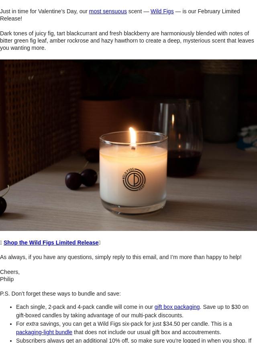Click the italic word "extra" in the bullet list
257x343 pixels.
click(32, 324)
